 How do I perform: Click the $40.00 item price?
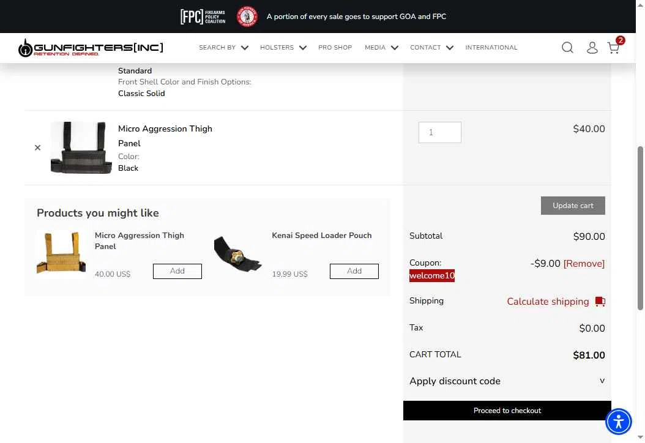click(x=589, y=128)
